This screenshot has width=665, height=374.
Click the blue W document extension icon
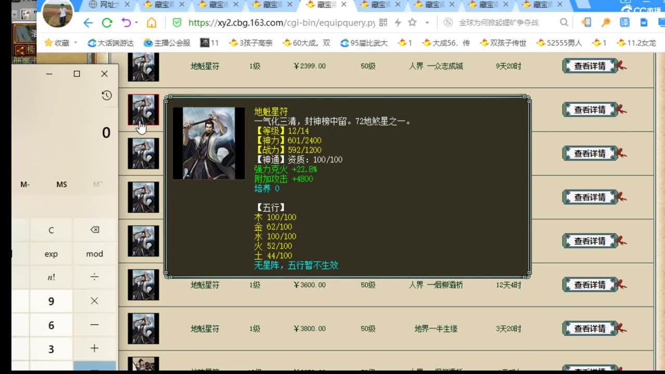(644, 23)
